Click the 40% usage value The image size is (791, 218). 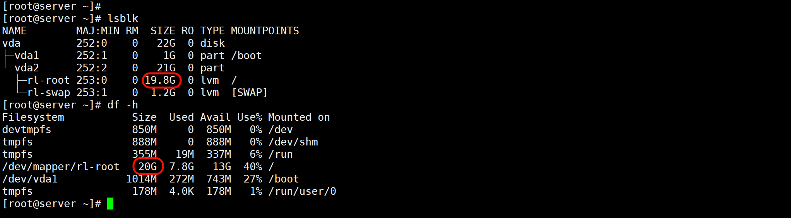click(253, 167)
